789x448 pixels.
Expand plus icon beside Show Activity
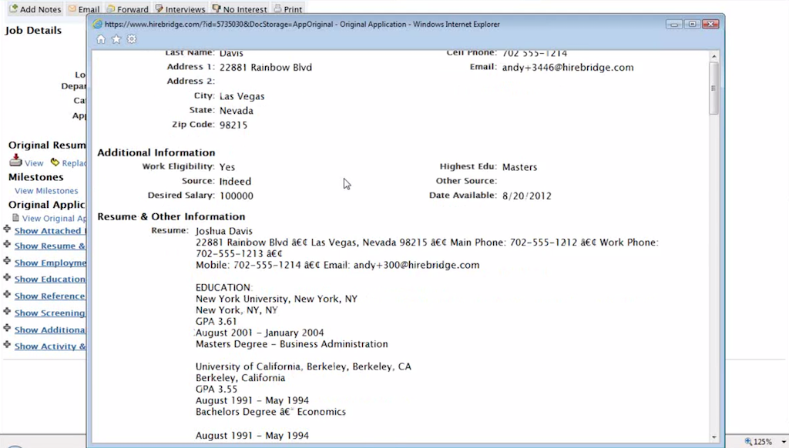[7, 344]
